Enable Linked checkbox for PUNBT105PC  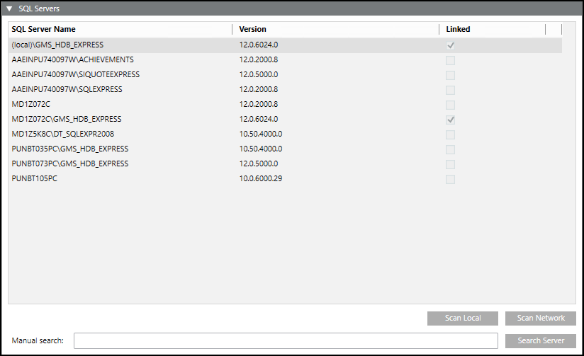[450, 179]
